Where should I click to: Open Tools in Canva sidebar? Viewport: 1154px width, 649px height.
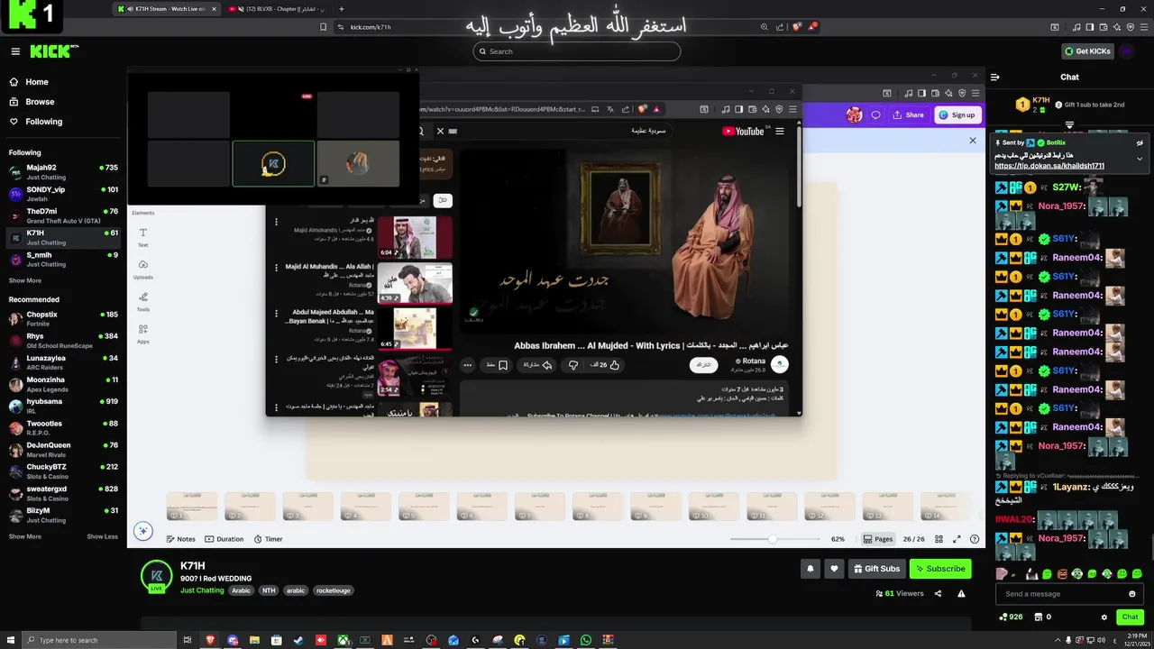142,302
